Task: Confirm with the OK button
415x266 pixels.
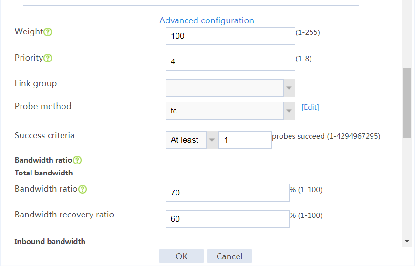Action: pos(182,256)
